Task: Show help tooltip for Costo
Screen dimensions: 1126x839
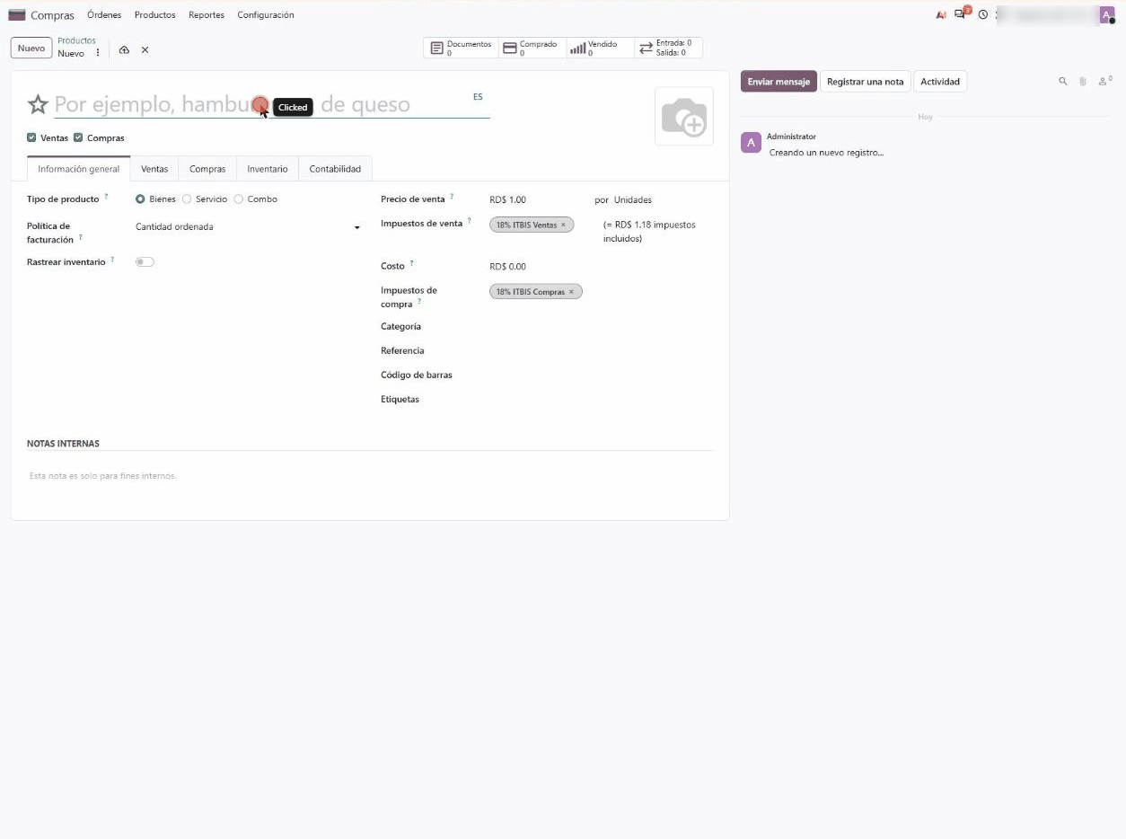Action: click(x=411, y=263)
